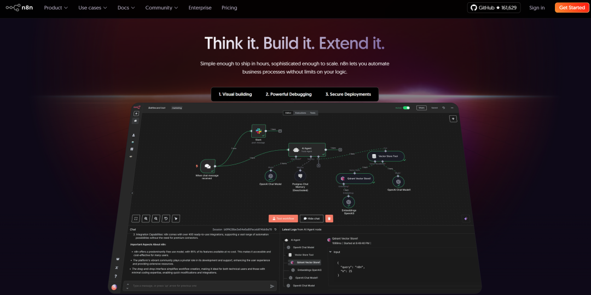591x295 pixels.
Task: Open the AI sparkle assistant button
Action: [x=466, y=219]
